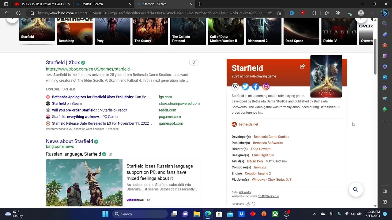Open Windows Start menu

pyautogui.click(x=105, y=214)
